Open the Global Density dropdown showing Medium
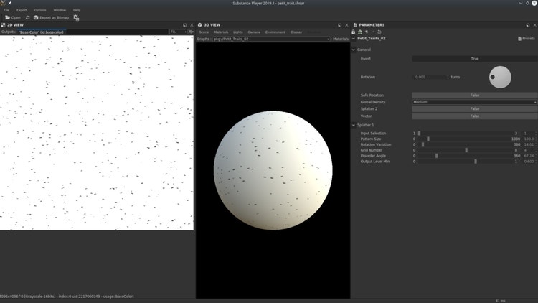This screenshot has height=303, width=538. coord(474,102)
